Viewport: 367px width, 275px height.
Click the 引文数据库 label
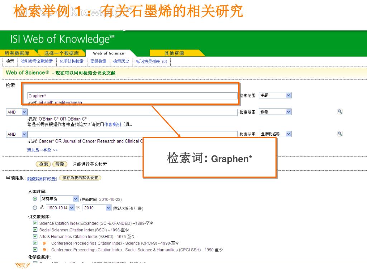[x=39, y=217]
